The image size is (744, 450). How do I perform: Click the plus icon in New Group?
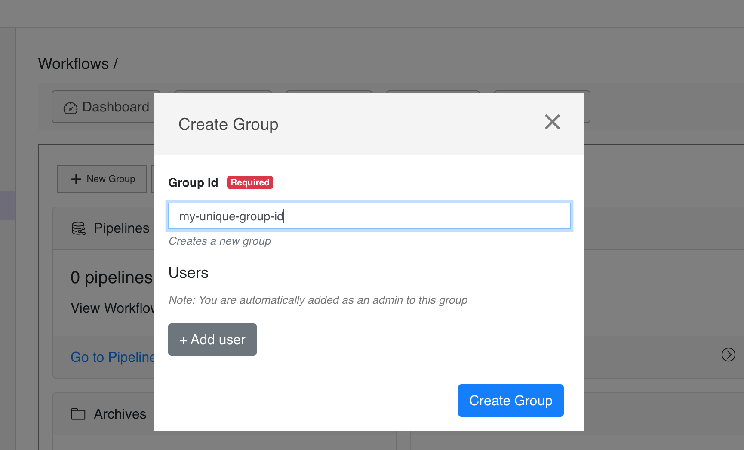[x=76, y=179]
